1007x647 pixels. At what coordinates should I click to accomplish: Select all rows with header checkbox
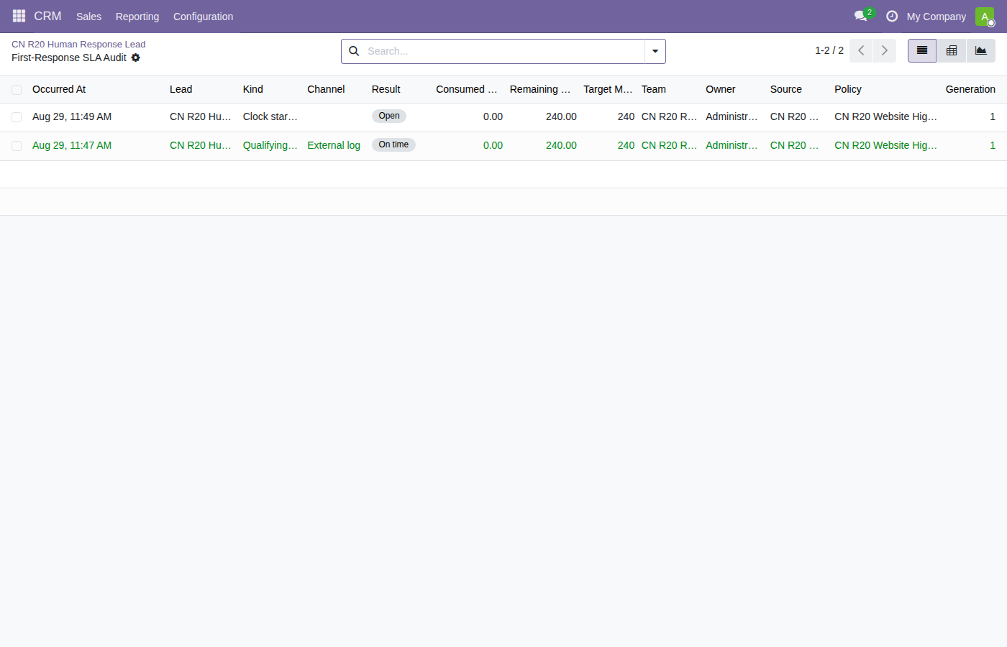pyautogui.click(x=17, y=90)
